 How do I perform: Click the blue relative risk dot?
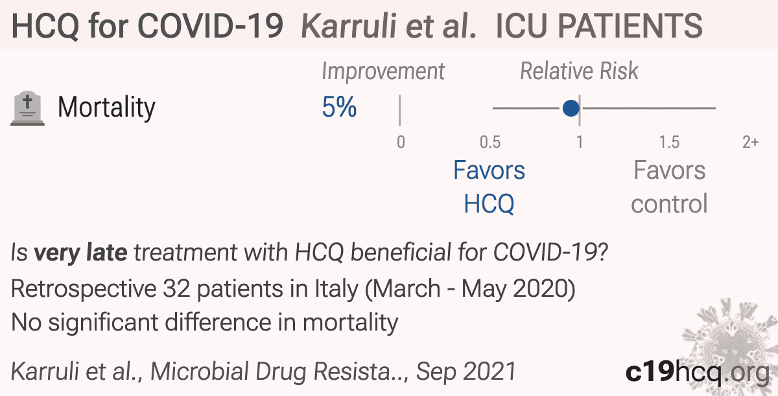pos(571,108)
